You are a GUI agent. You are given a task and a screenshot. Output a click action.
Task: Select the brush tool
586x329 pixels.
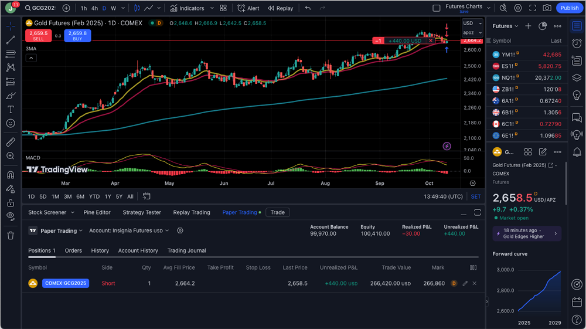point(11,96)
